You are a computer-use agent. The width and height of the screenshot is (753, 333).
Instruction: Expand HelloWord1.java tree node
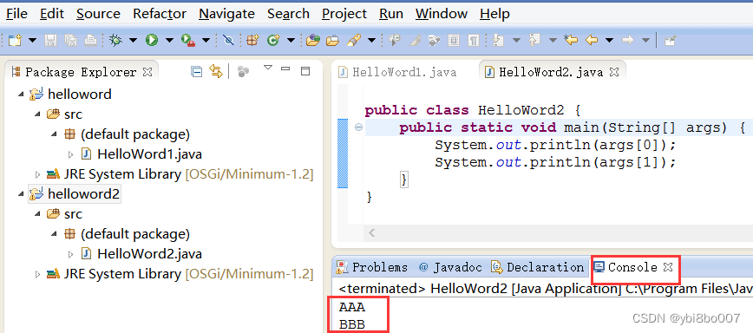71,154
